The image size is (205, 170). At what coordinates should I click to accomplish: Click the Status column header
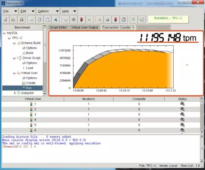click(x=182, y=99)
